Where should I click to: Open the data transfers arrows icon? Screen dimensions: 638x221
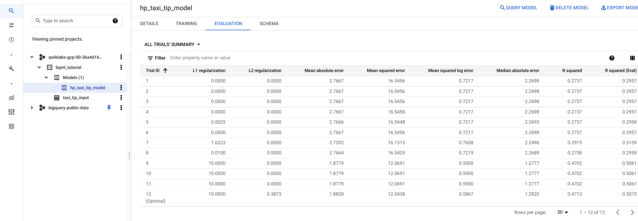(x=11, y=25)
